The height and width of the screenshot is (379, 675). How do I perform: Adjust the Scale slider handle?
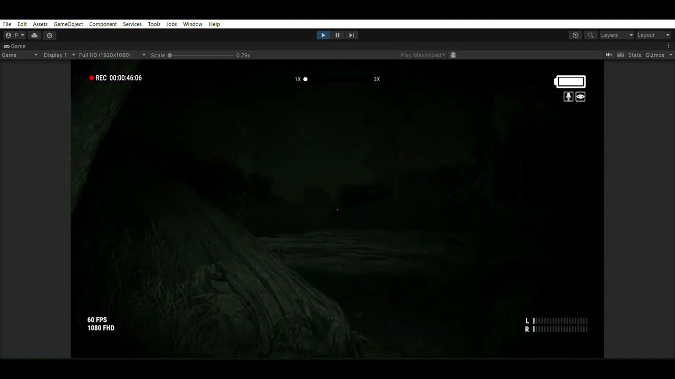(x=170, y=55)
